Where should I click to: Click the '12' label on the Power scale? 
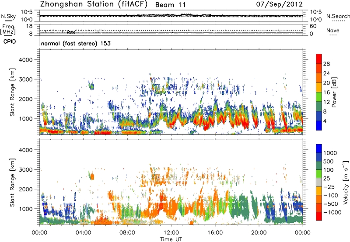click(326, 102)
